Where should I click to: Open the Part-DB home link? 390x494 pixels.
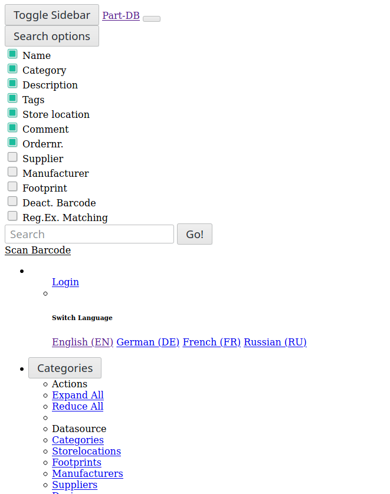click(121, 15)
